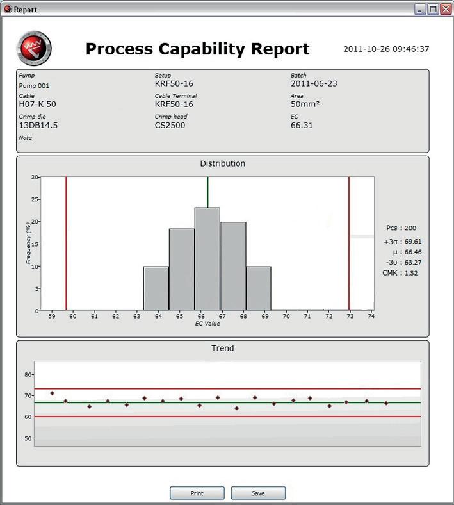Click the tallest histogram bar at 66
Viewport: 454px width, 505px height.
(207, 259)
